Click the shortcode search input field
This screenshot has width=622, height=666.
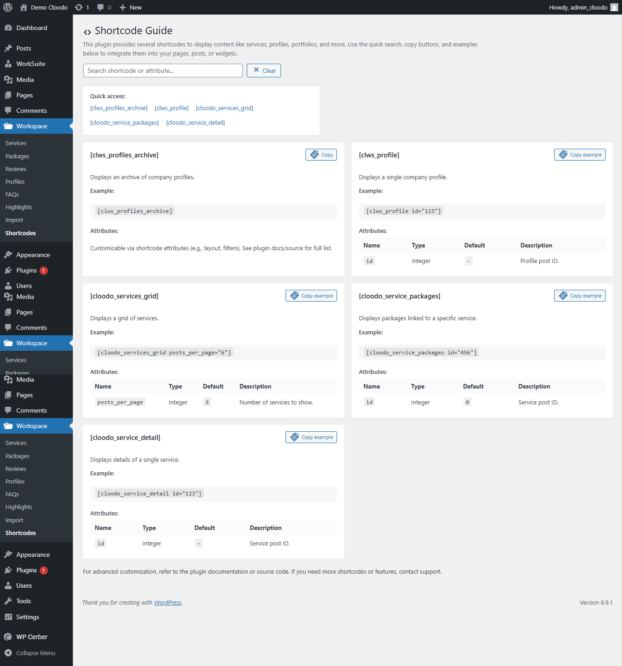[163, 71]
